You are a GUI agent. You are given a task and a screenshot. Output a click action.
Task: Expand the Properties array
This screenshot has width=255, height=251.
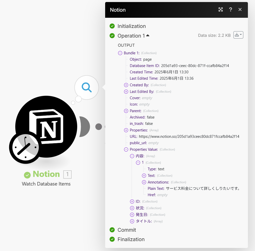[126, 130]
